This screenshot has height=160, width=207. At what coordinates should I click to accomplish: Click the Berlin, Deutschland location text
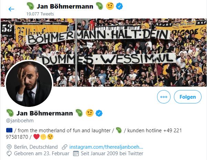coord(36,147)
